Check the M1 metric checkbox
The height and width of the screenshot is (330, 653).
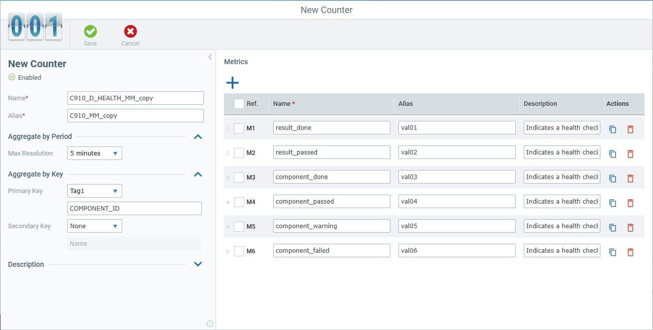[239, 128]
